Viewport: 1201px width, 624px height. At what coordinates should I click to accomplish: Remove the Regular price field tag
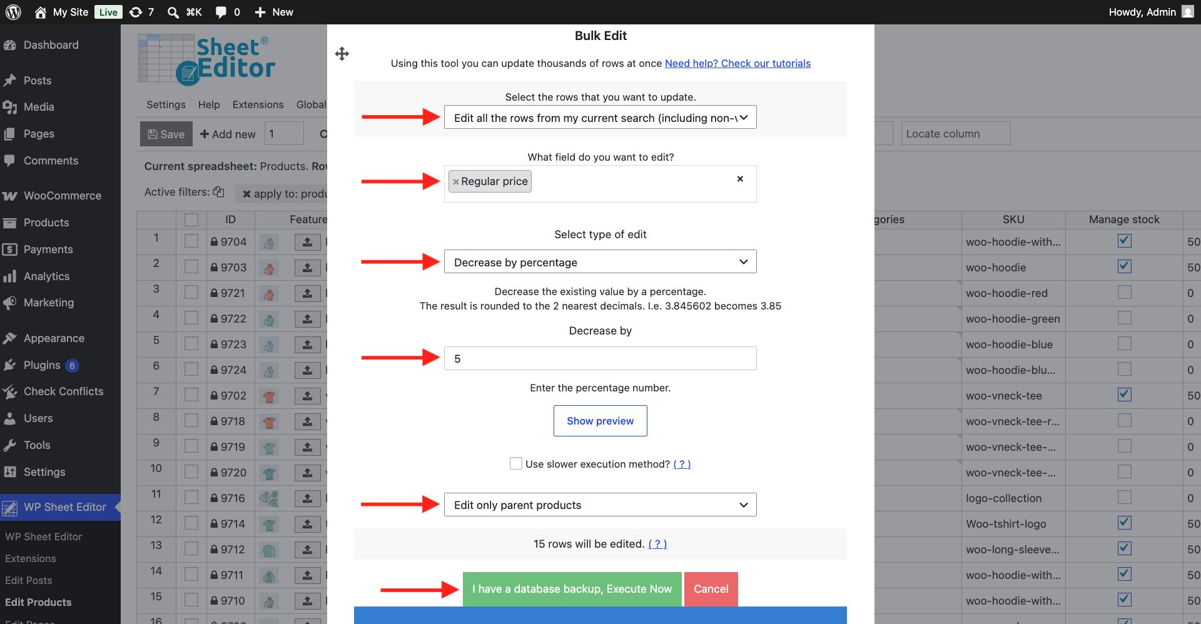[456, 182]
